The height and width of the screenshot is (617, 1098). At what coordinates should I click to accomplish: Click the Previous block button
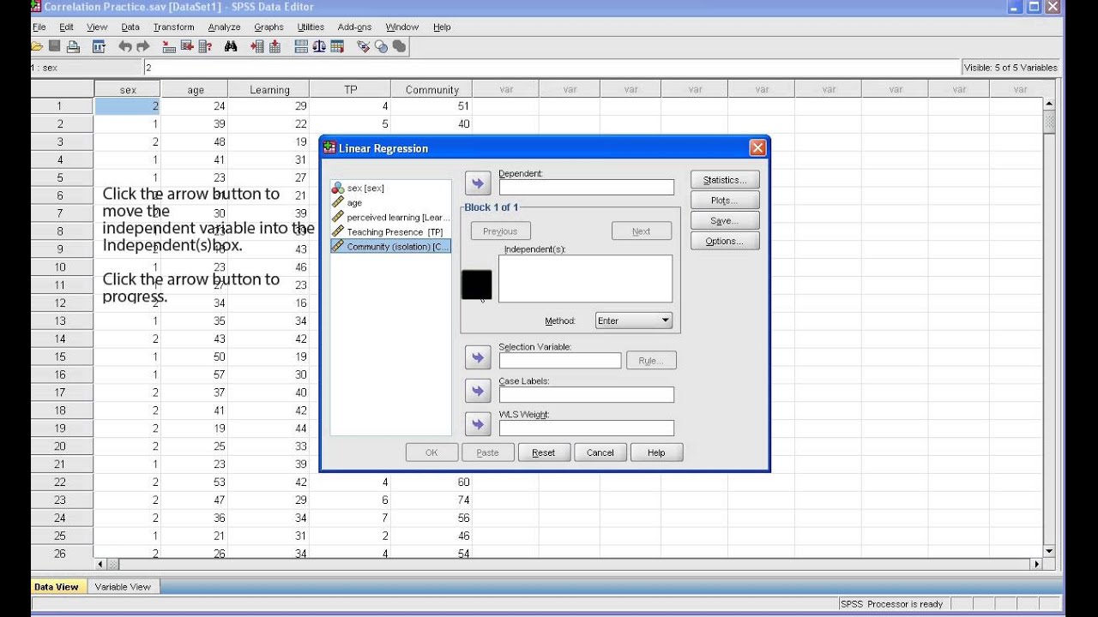click(x=500, y=231)
